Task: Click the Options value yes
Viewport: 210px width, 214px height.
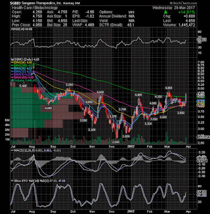Action: [x=131, y=12]
